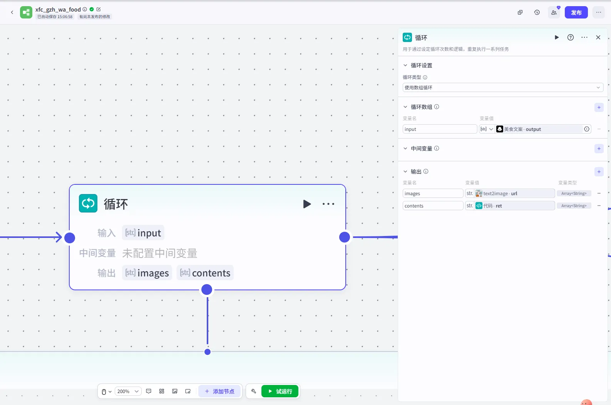Click info icon next to 循环数组

[x=437, y=107]
